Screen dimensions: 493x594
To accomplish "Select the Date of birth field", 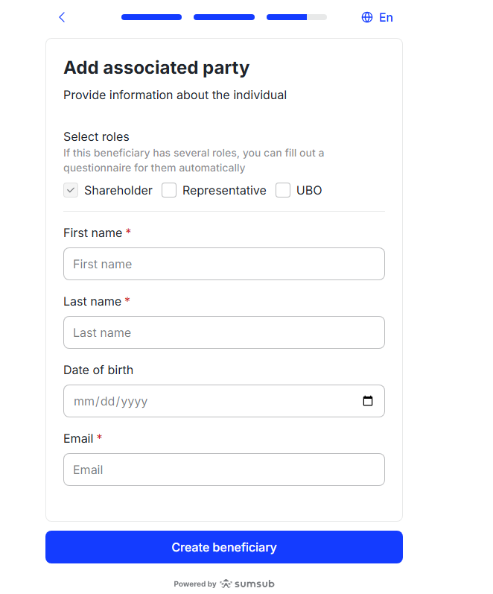I will click(x=209, y=401).
